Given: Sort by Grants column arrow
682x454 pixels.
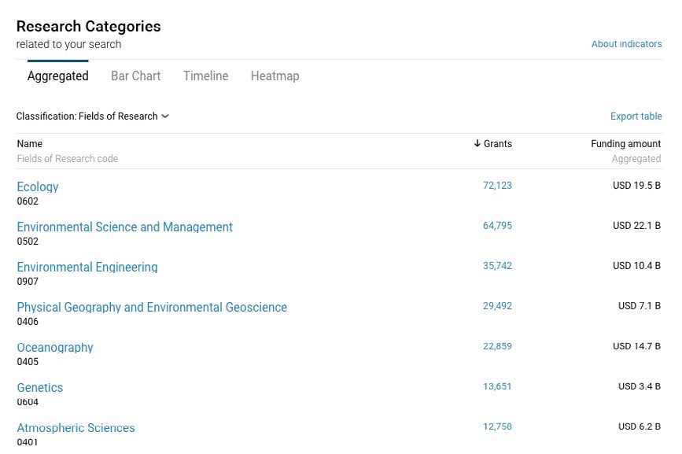Looking at the screenshot, I should tap(477, 144).
